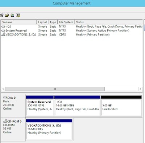Click the Disk 0 drive icon
145x143 pixels.
point(5,97)
